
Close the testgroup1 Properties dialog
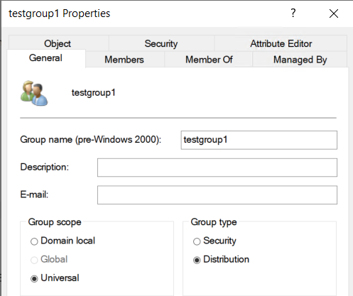coord(334,13)
